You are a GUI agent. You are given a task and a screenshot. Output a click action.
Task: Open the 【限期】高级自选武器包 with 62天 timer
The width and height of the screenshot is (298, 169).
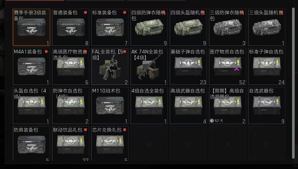(x=227, y=105)
